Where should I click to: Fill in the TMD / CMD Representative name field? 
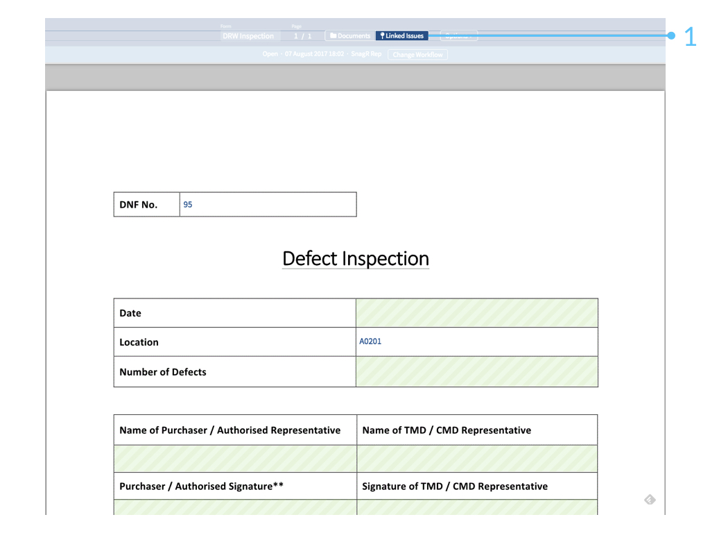pyautogui.click(x=477, y=458)
